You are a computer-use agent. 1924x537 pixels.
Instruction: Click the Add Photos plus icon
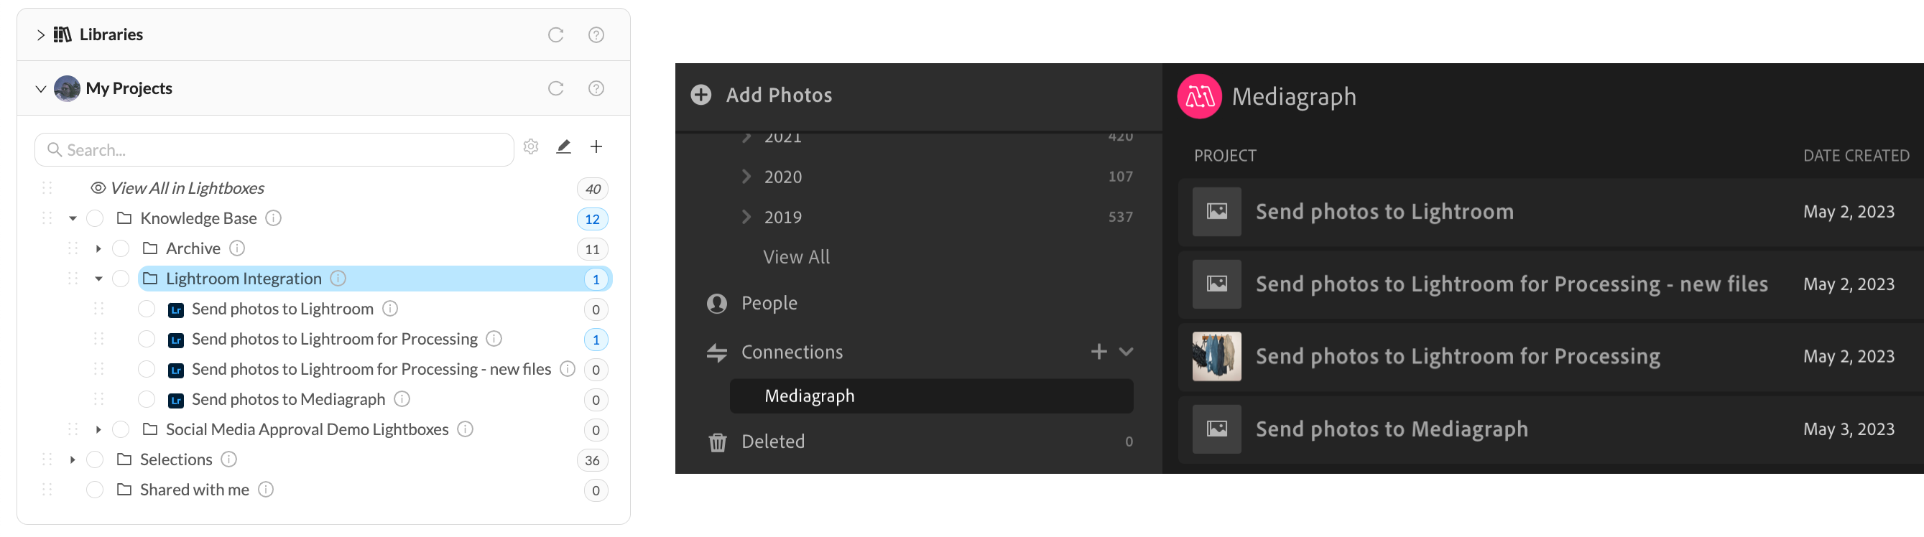(x=700, y=95)
